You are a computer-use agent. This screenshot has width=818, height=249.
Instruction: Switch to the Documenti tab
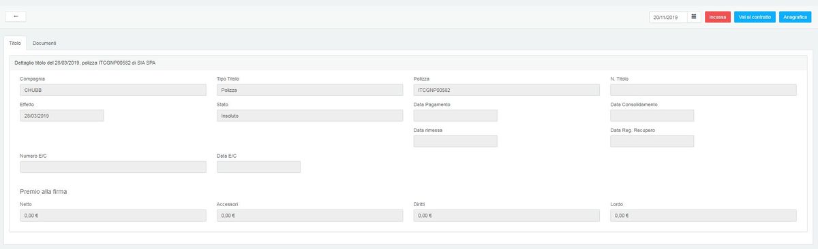pyautogui.click(x=44, y=43)
